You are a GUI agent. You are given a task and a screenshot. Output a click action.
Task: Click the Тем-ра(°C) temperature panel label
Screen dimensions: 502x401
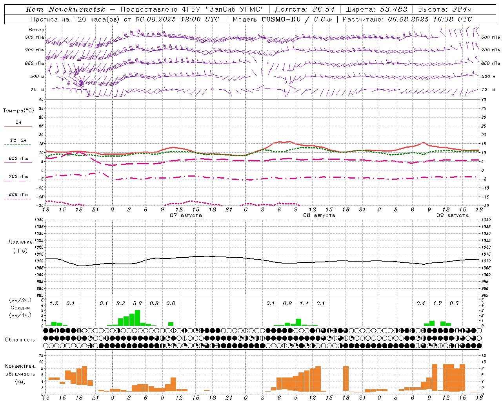pyautogui.click(x=18, y=111)
